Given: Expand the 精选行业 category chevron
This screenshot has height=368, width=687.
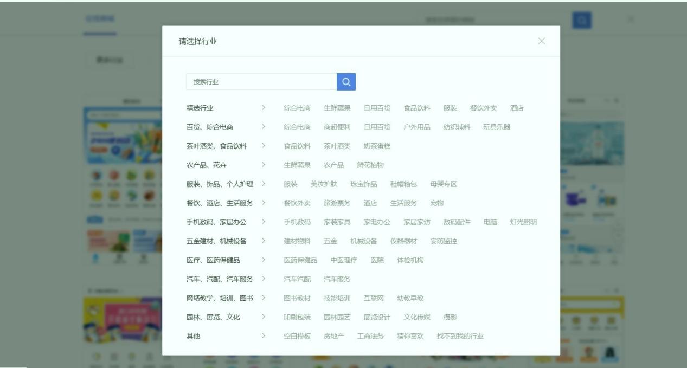Looking at the screenshot, I should click(x=264, y=108).
